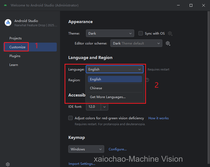Click the Android Studio logo icon

coord(8,23)
